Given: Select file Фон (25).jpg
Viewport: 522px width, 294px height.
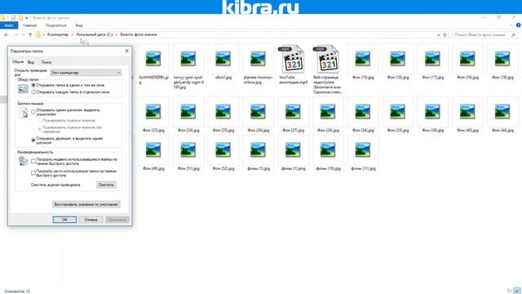Looking at the screenshot, I should tap(223, 114).
